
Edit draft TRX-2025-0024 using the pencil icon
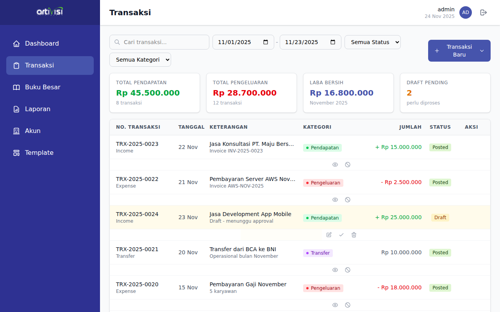coord(329,234)
